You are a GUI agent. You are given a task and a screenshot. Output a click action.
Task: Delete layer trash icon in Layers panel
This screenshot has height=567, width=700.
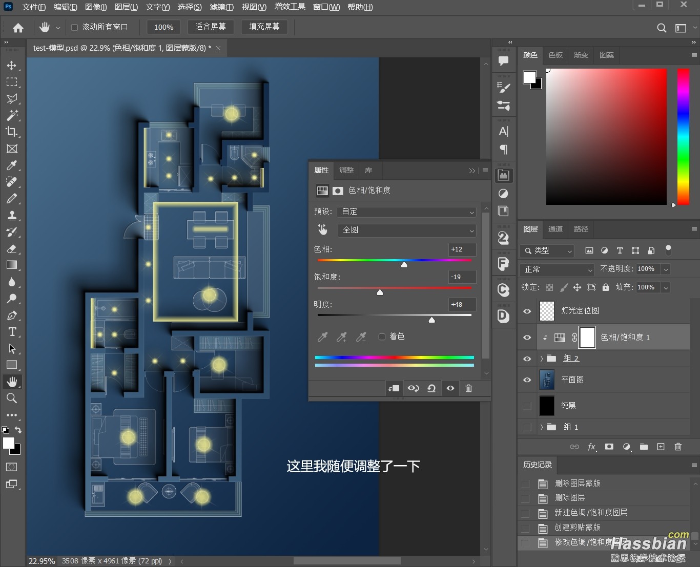(678, 447)
